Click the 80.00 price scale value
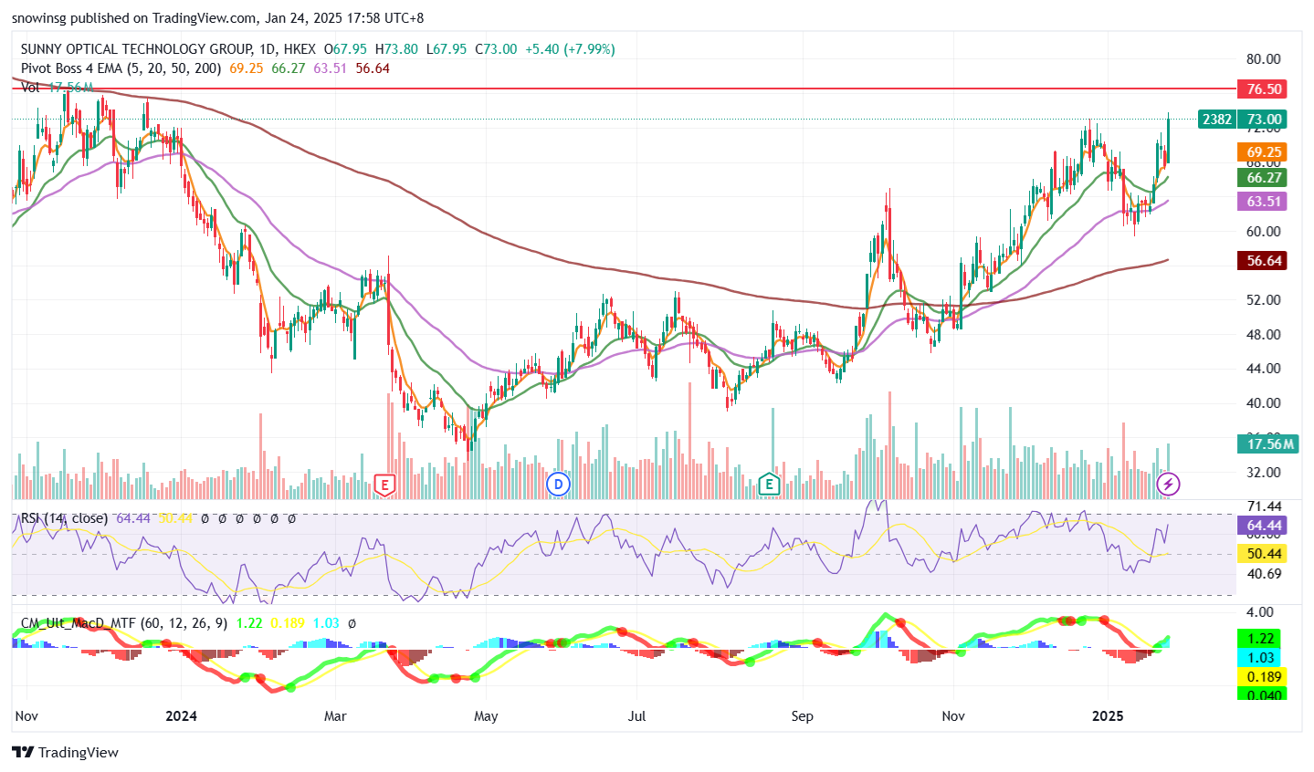The image size is (1314, 772). click(1264, 59)
